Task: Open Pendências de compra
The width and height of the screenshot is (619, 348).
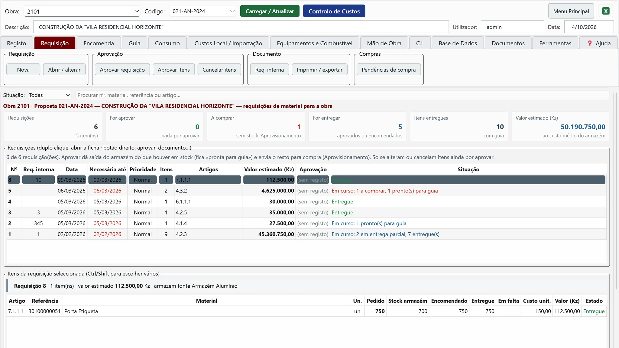Action: coord(389,69)
